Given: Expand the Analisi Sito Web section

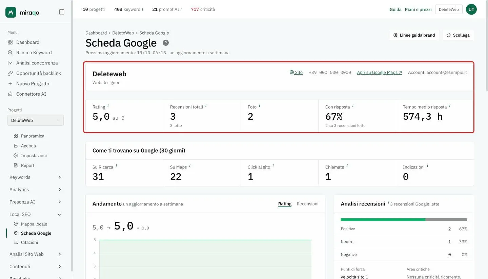Looking at the screenshot, I should click(36, 254).
